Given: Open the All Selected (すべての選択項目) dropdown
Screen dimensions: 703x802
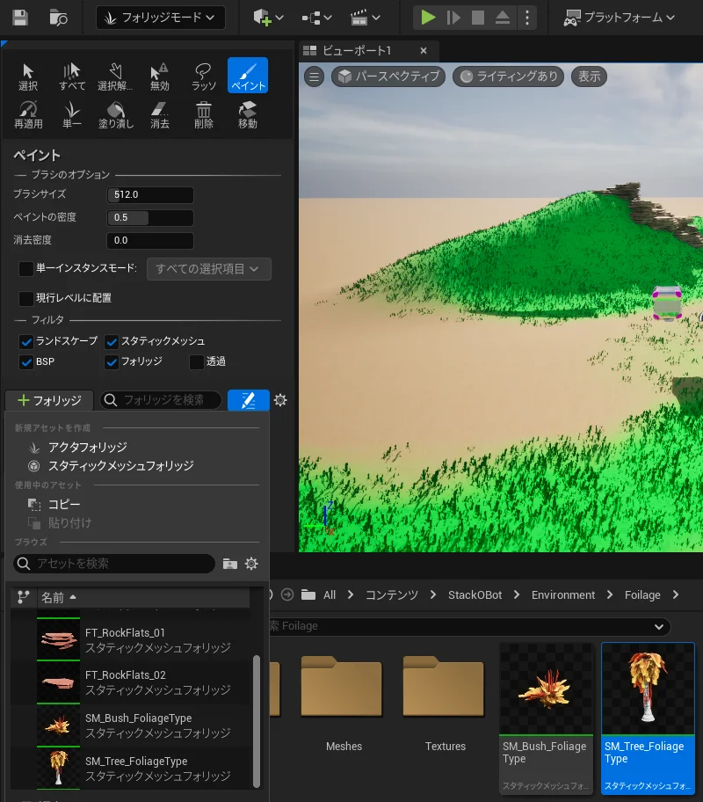Looking at the screenshot, I should pyautogui.click(x=208, y=268).
